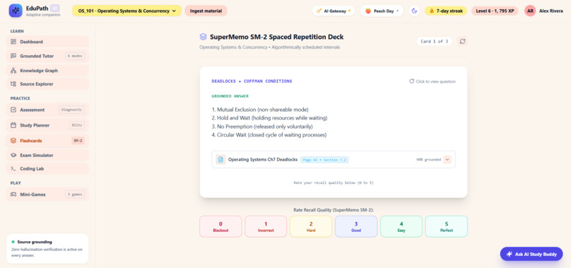This screenshot has height=268, width=571.
Task: Click the Grounded Tutor chat icon
Action: 13,56
